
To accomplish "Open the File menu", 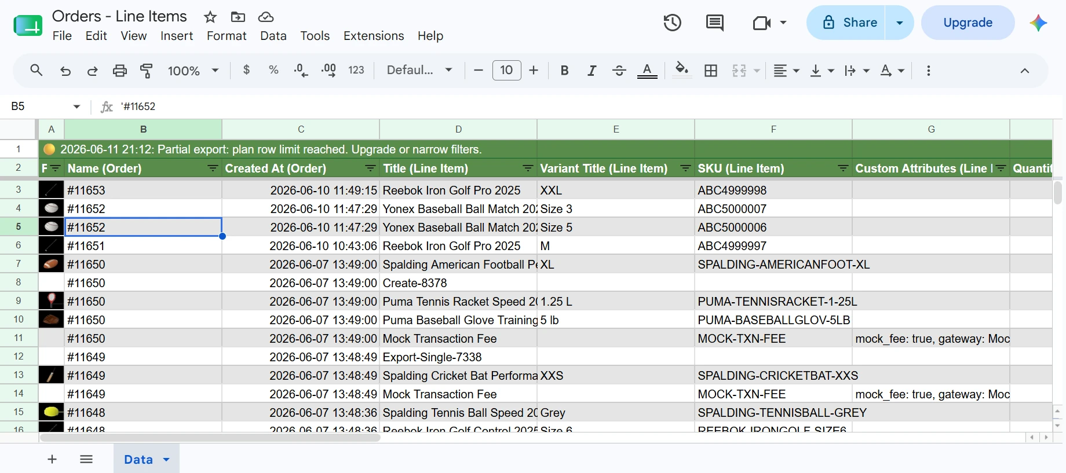I will [x=62, y=36].
